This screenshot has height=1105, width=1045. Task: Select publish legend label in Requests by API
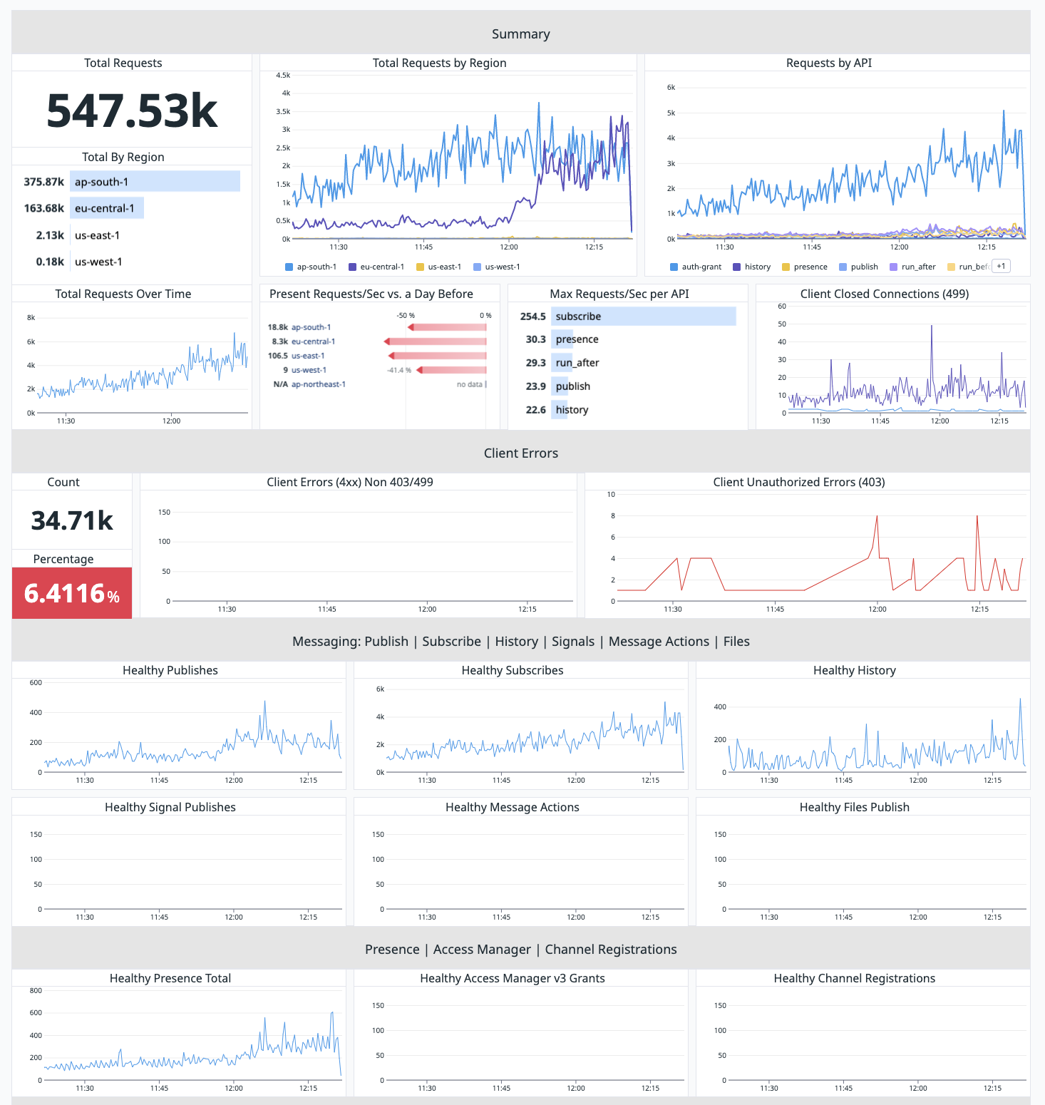click(864, 267)
